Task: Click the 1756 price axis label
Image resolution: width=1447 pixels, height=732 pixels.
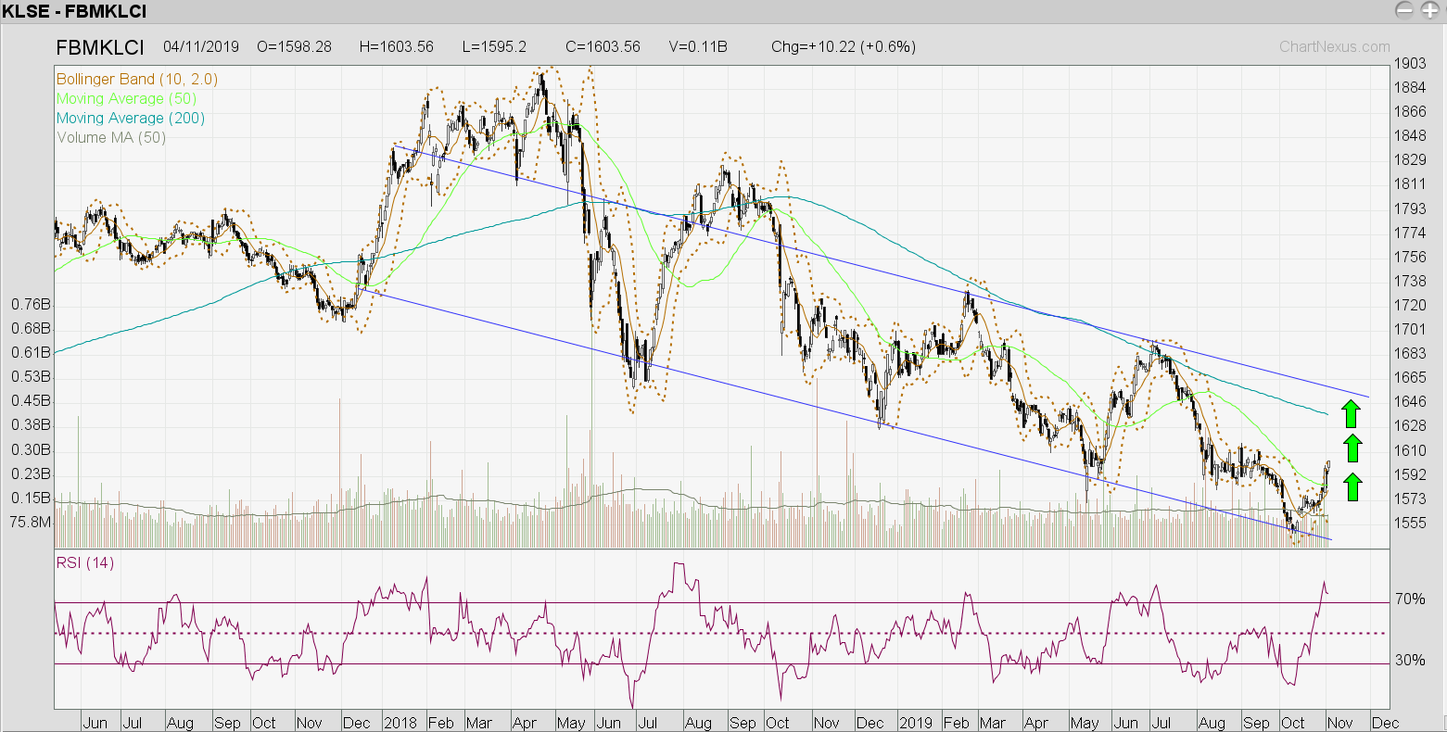Action: click(x=1410, y=257)
